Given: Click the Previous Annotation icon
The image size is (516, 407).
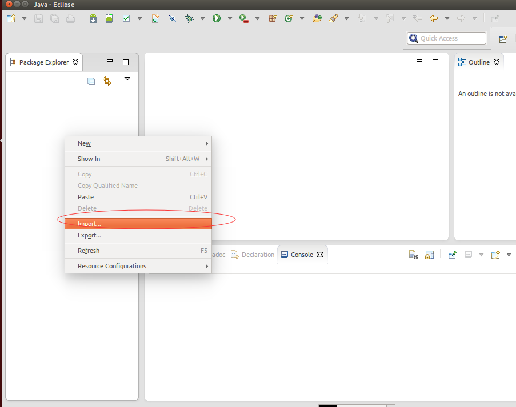Looking at the screenshot, I should coord(389,18).
